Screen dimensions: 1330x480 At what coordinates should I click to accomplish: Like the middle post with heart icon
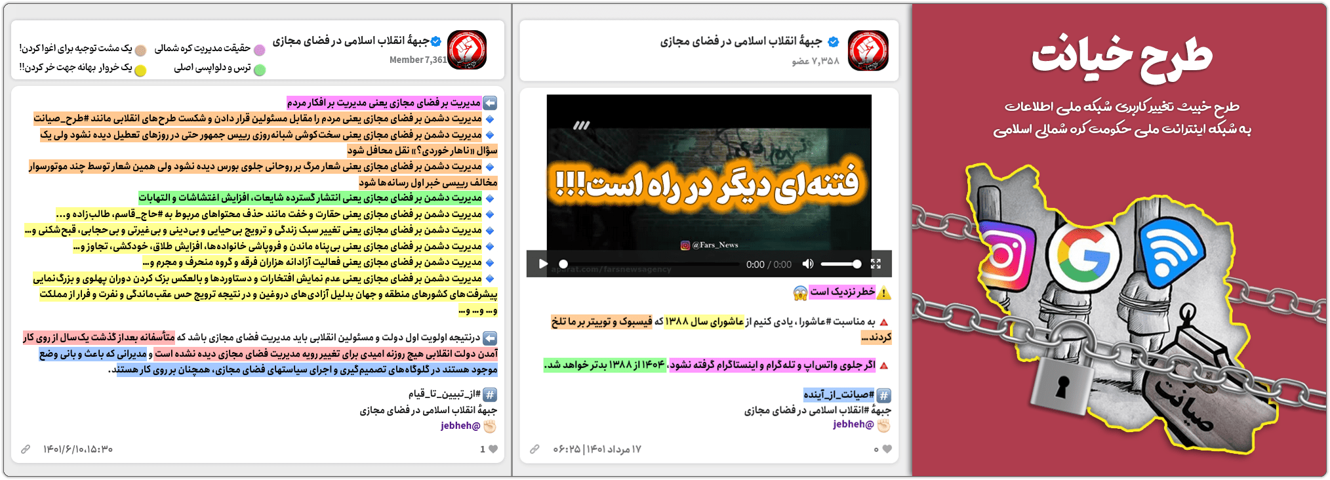point(887,449)
